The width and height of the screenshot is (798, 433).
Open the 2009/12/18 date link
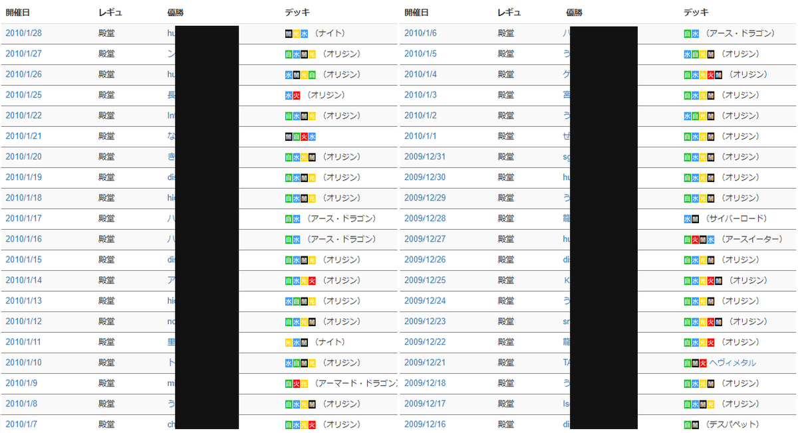tap(425, 383)
